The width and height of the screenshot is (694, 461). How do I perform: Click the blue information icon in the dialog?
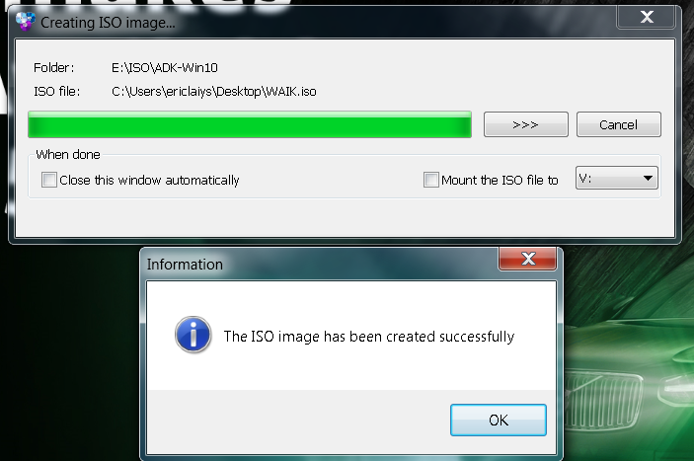pyautogui.click(x=193, y=335)
